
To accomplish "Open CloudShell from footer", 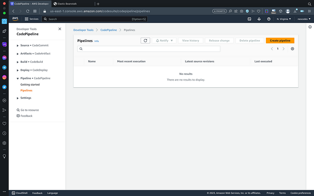I will 20,193.
